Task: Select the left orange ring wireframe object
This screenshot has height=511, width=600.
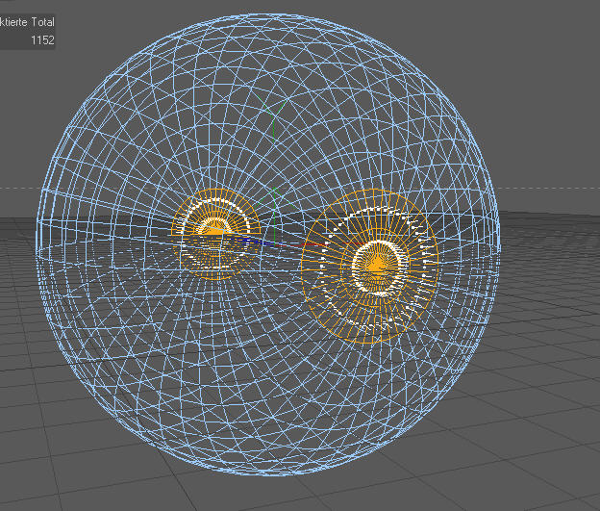Action: point(216,235)
